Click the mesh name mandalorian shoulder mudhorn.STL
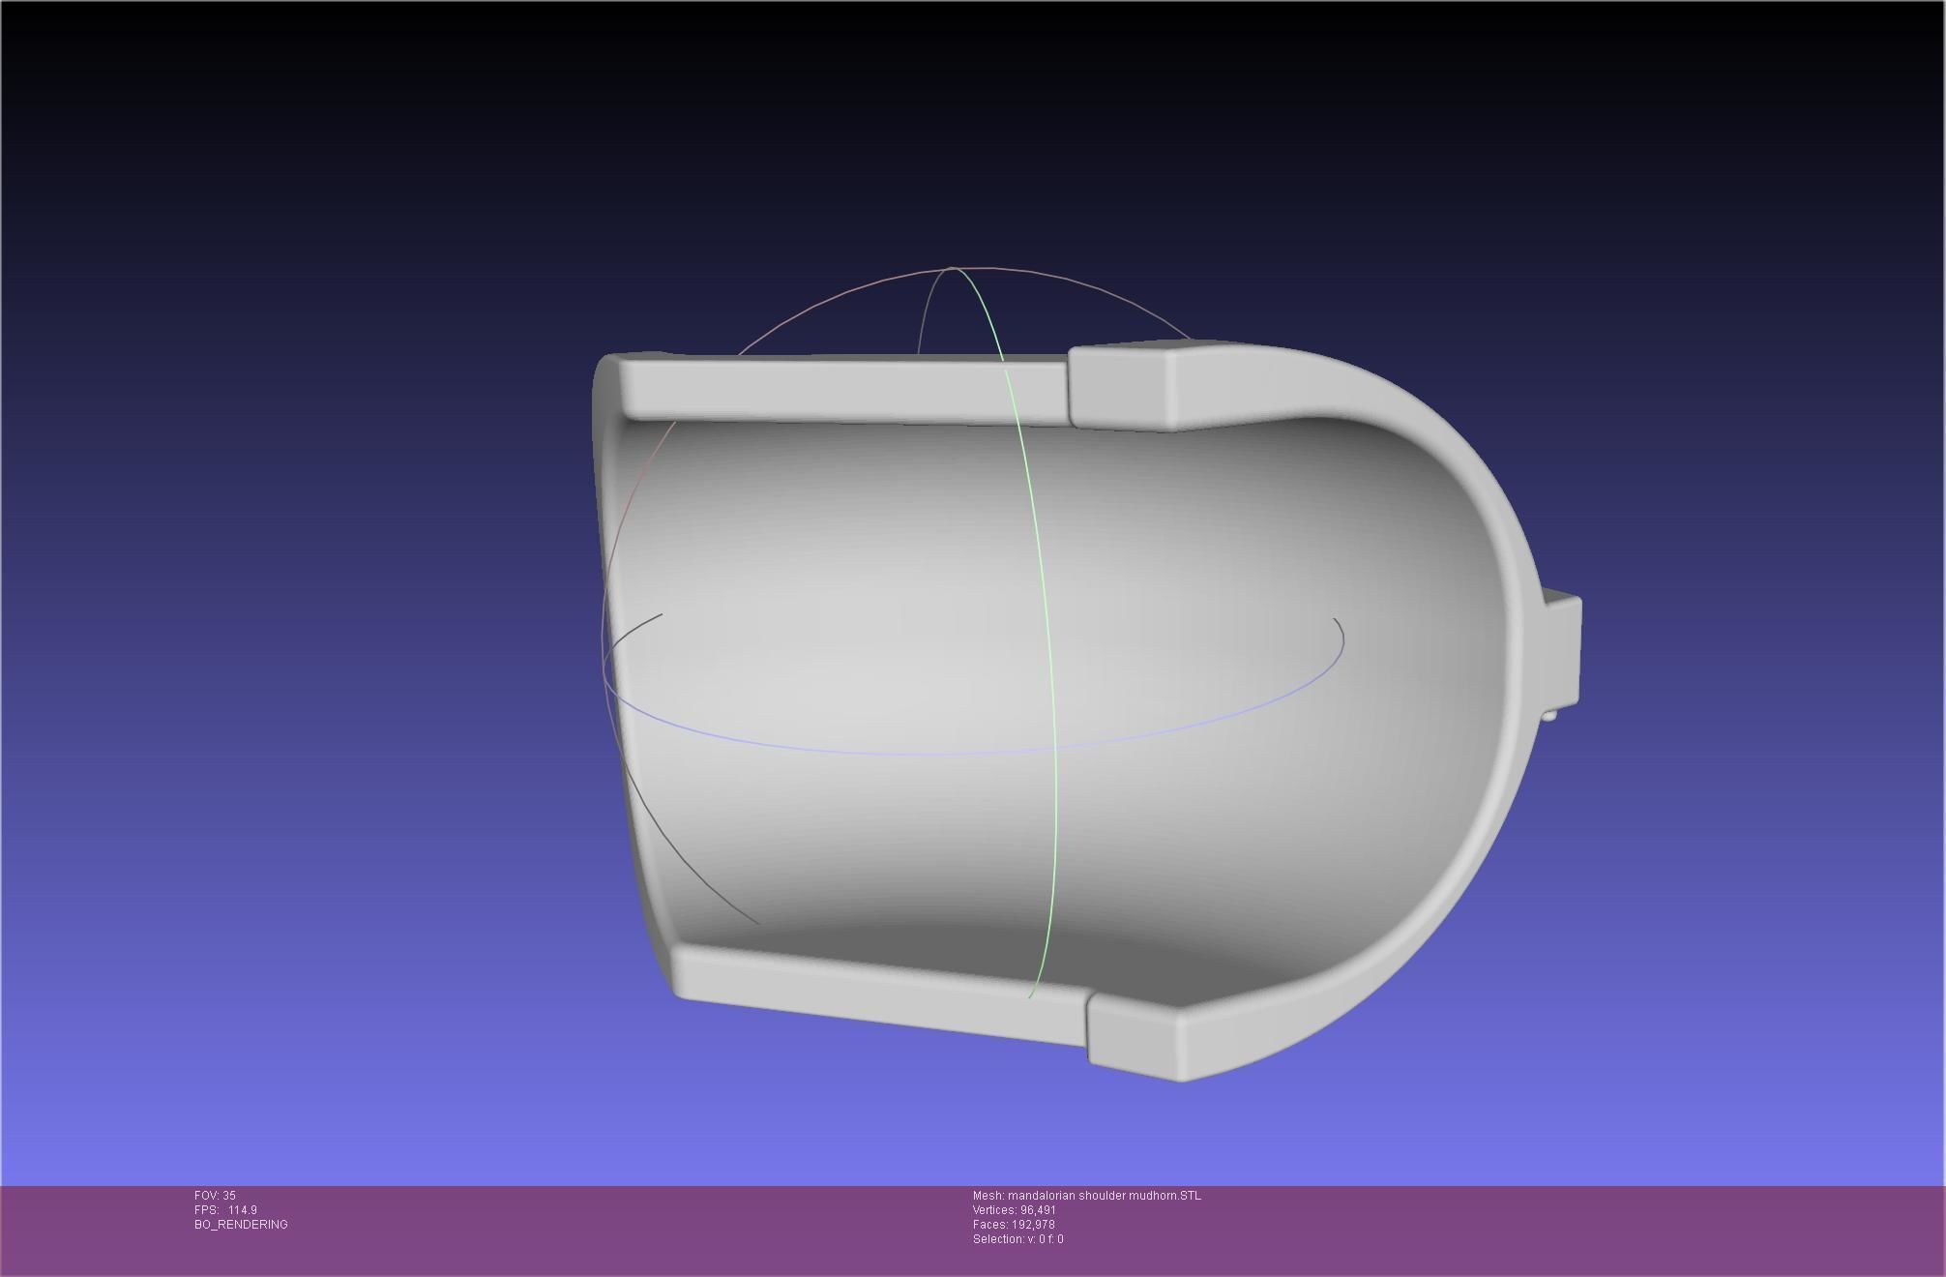This screenshot has height=1277, width=1946. click(1105, 1196)
